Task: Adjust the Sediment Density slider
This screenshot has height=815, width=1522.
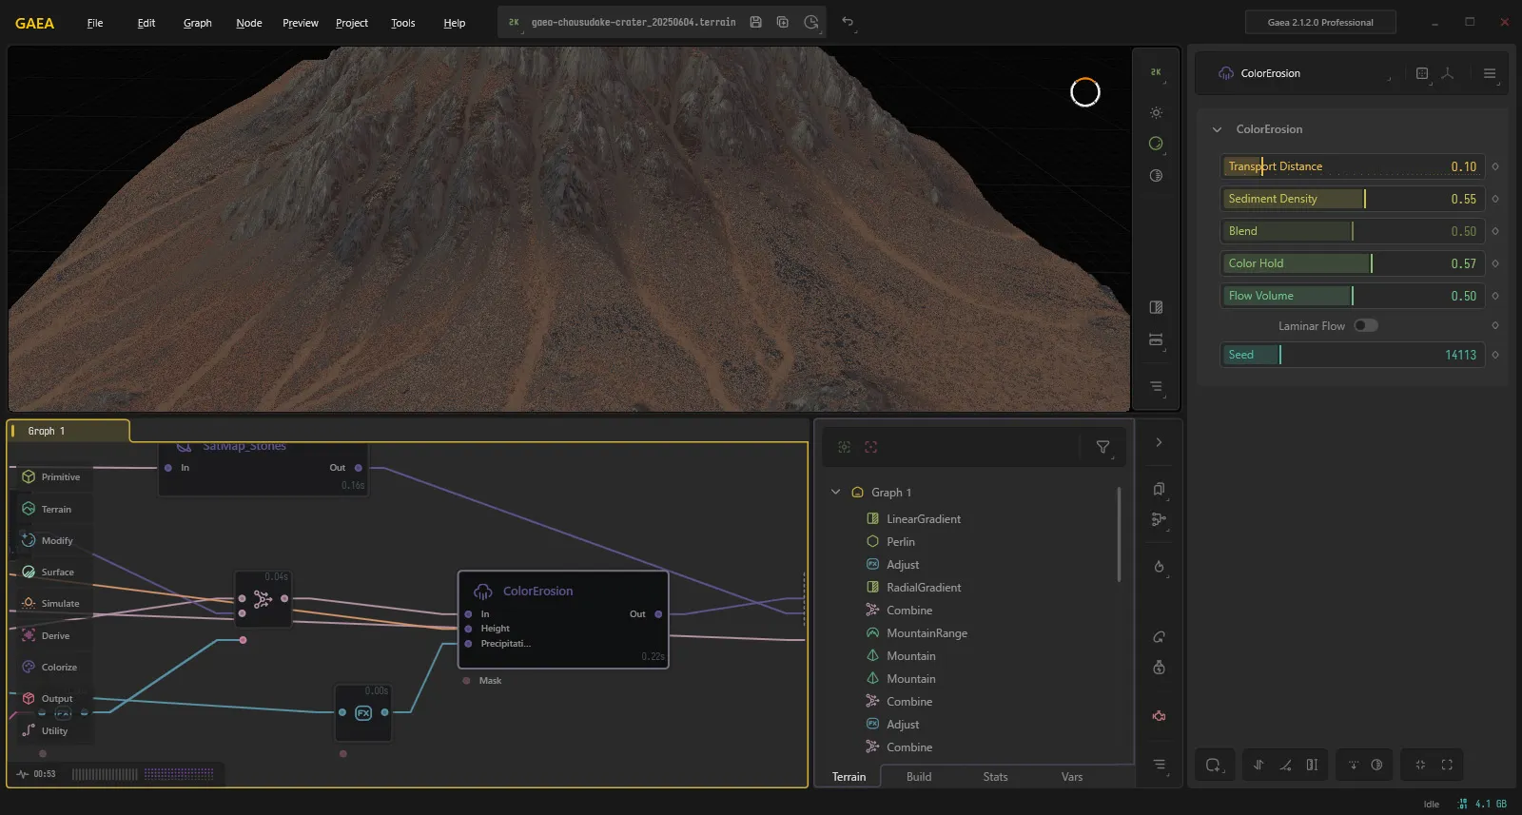Action: 1353,199
